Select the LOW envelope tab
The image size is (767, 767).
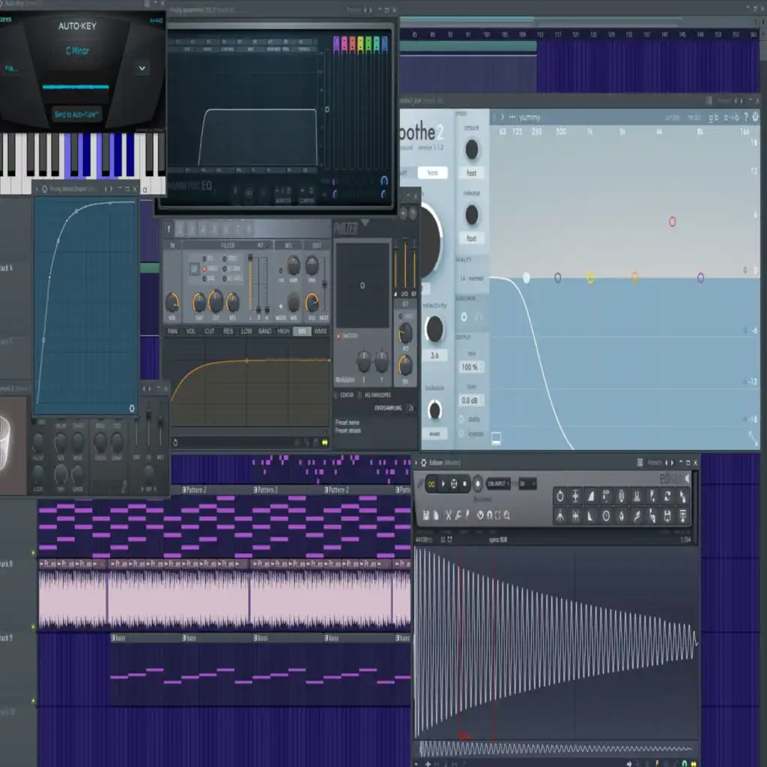[x=246, y=332]
